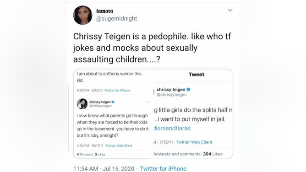Open Twitter Web Client link dated 10/17/11
Viewport: 306px width, 172px height.
[x=119, y=145]
